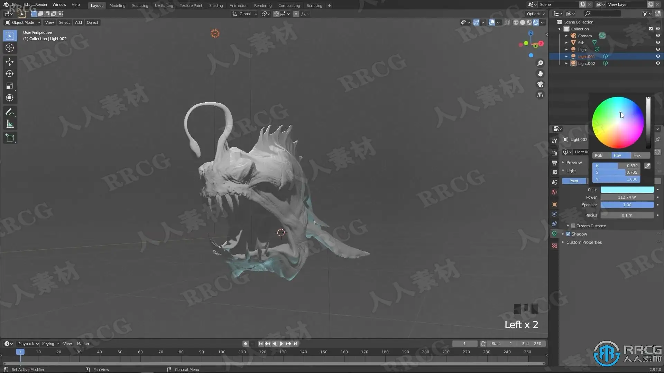This screenshot has width=664, height=373.
Task: Open the Object Mode dropdown
Action: (22, 22)
